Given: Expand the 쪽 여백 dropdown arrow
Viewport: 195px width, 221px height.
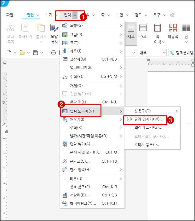Looking at the screenshot, I should tap(163, 42).
